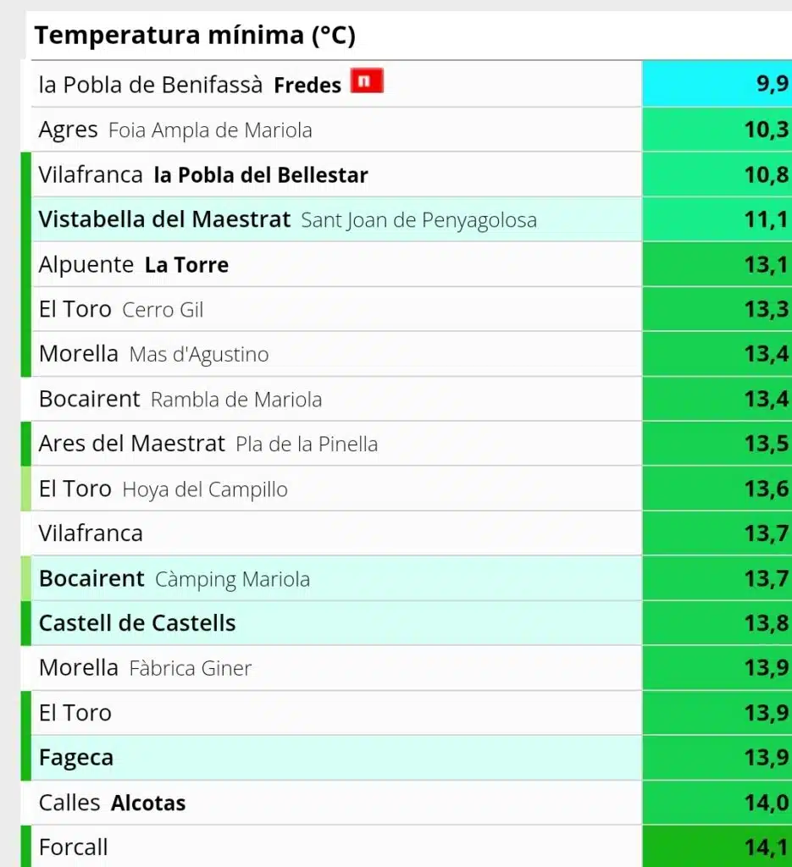Open Ares del Maestrat Pla de la Pinella
The height and width of the screenshot is (867, 792).
[336, 444]
